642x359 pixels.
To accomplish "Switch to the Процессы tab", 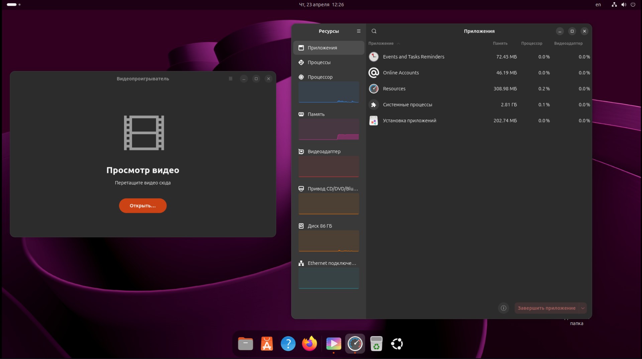I will (x=319, y=62).
